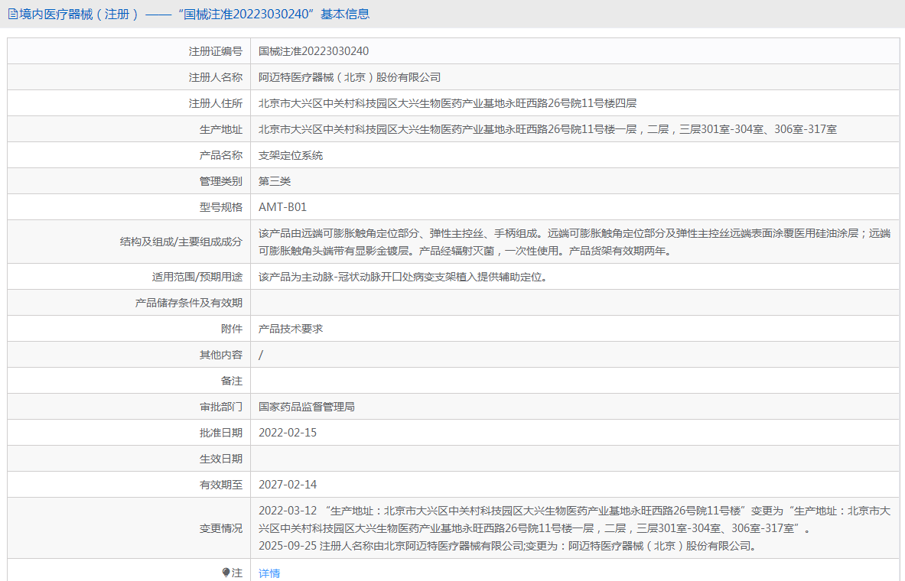Click management category value 第三类

click(275, 181)
